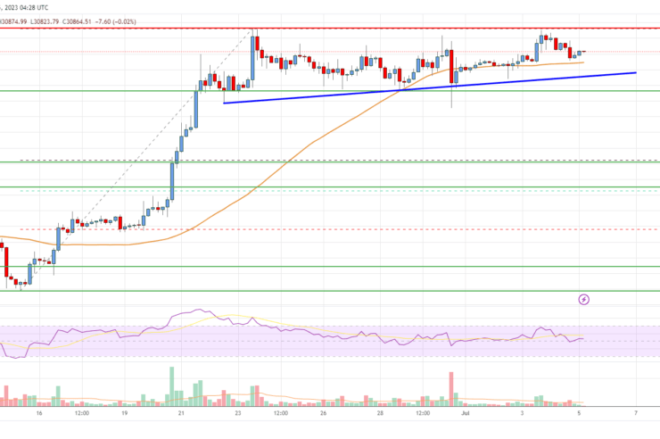The width and height of the screenshot is (660, 439).
Task: Select the teal dotted horizontal level line
Action: point(339,191)
